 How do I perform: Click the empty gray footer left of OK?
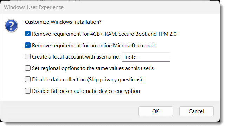pos(70,111)
